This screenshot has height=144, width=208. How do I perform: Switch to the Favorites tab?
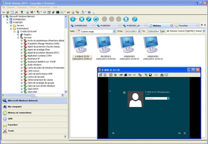click(187, 26)
